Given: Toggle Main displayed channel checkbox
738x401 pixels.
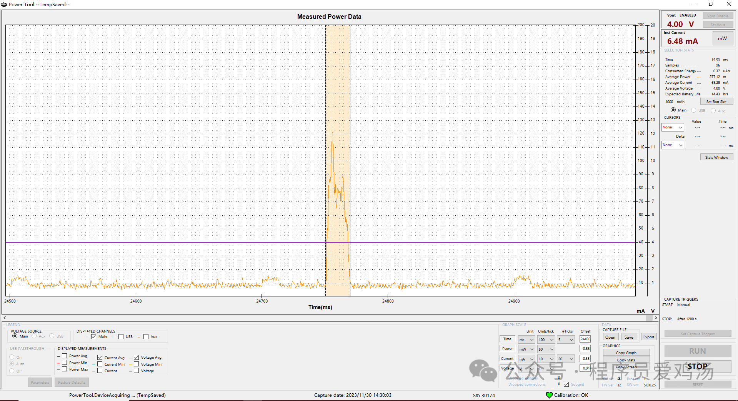Looking at the screenshot, I should pyautogui.click(x=94, y=337).
